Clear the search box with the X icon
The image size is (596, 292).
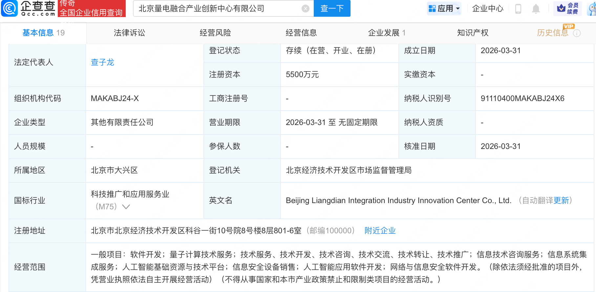click(x=305, y=9)
